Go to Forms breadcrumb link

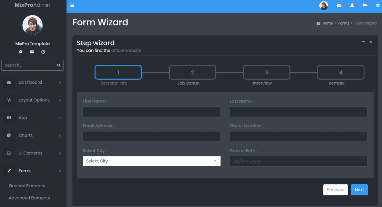tap(344, 23)
